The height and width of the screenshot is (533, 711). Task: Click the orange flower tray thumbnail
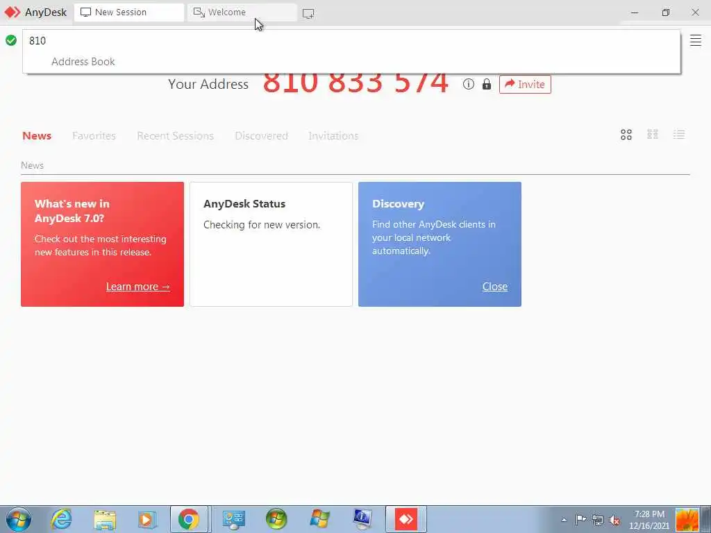point(687,520)
